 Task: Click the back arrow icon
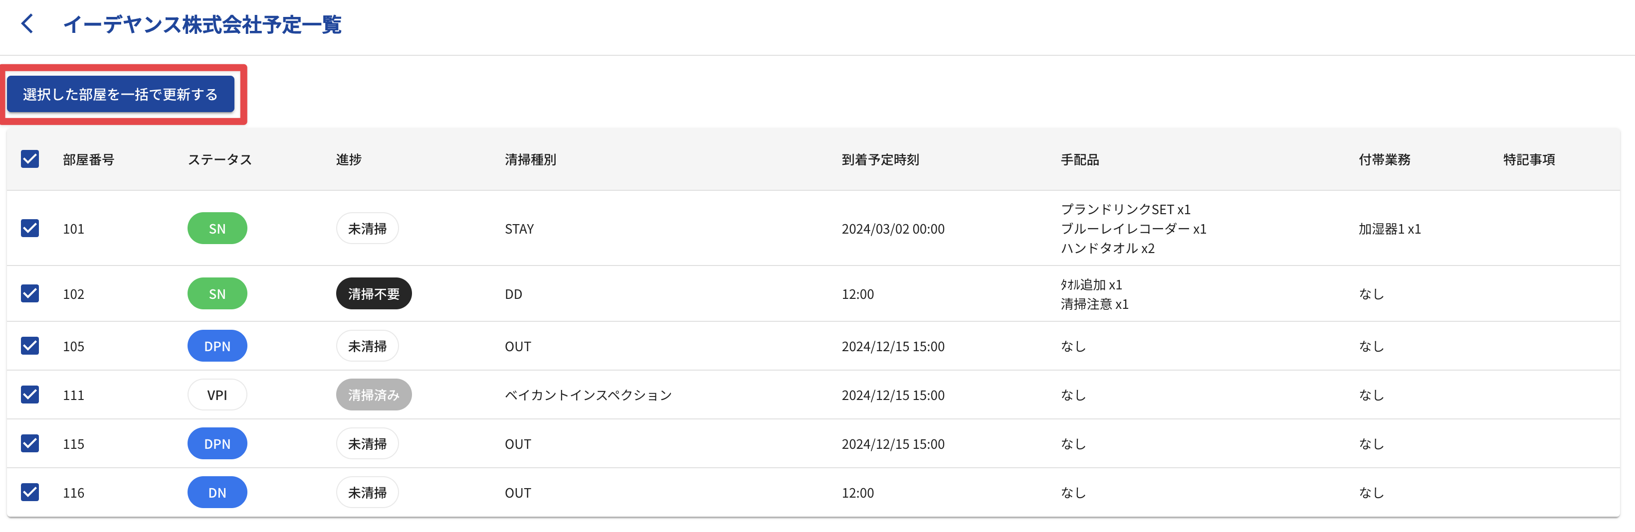27,24
